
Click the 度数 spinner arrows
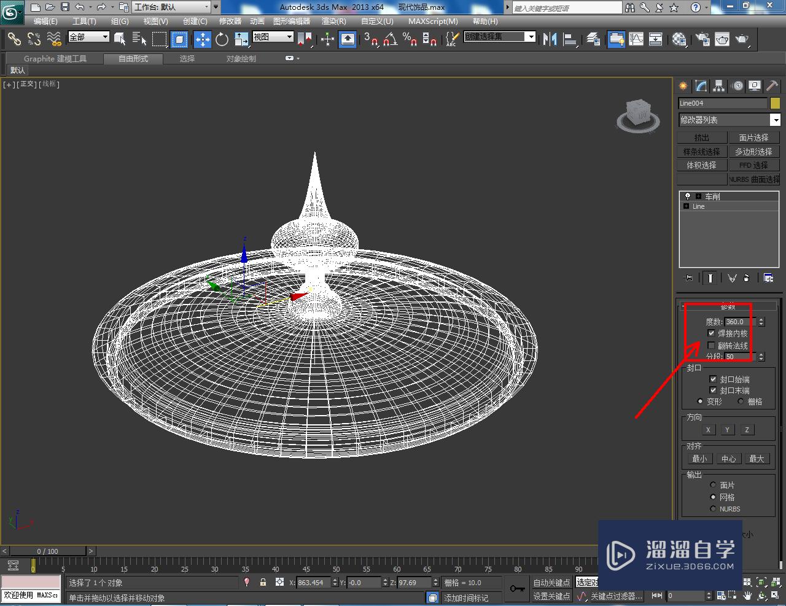(761, 322)
